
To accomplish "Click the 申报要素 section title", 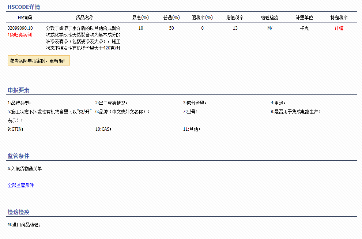I will 15,90.
